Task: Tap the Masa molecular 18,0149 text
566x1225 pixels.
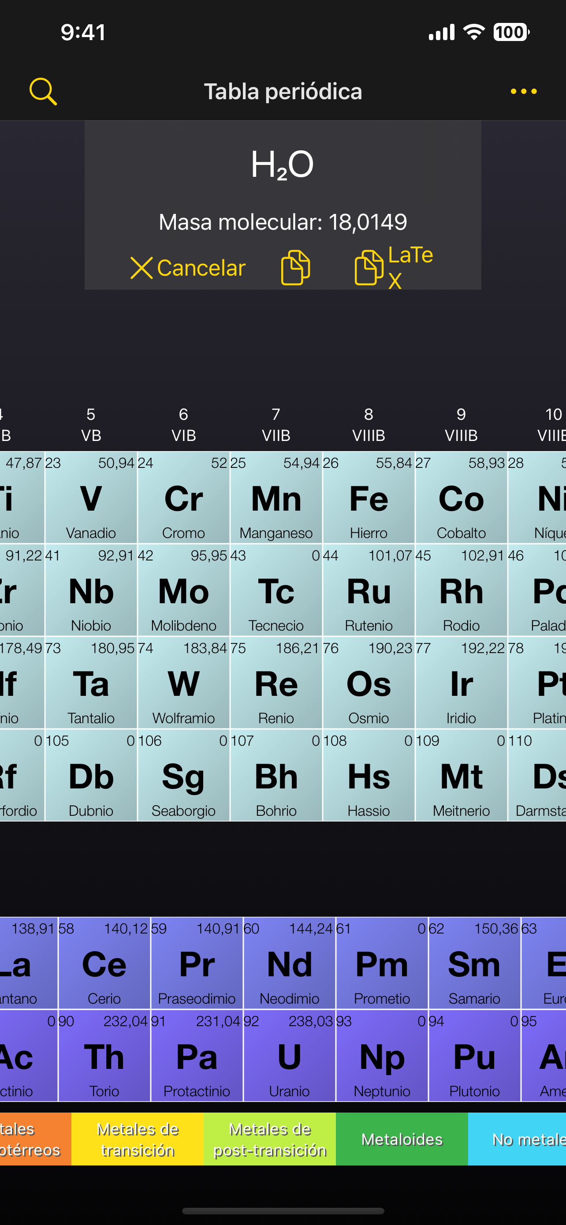Action: [x=283, y=222]
